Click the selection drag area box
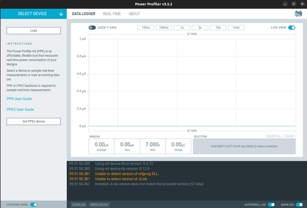This screenshot has height=208, width=307. pos(244,147)
